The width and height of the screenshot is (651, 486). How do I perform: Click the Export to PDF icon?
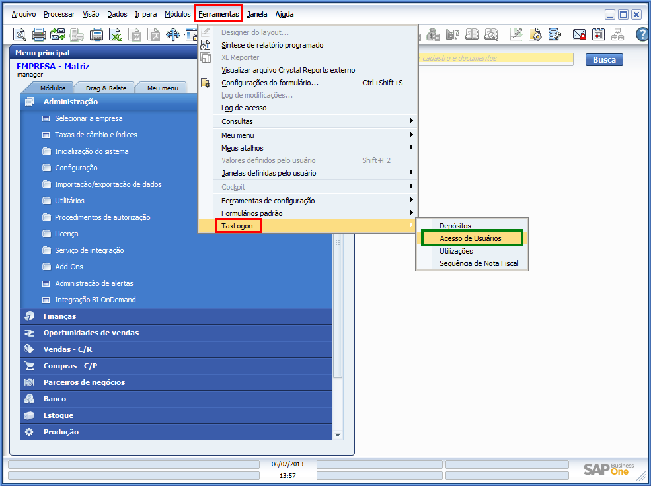click(x=153, y=34)
